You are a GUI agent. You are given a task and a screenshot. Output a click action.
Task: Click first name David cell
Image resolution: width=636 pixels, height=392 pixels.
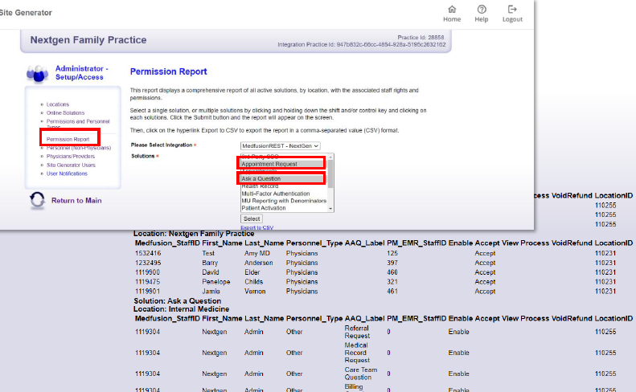click(x=211, y=272)
